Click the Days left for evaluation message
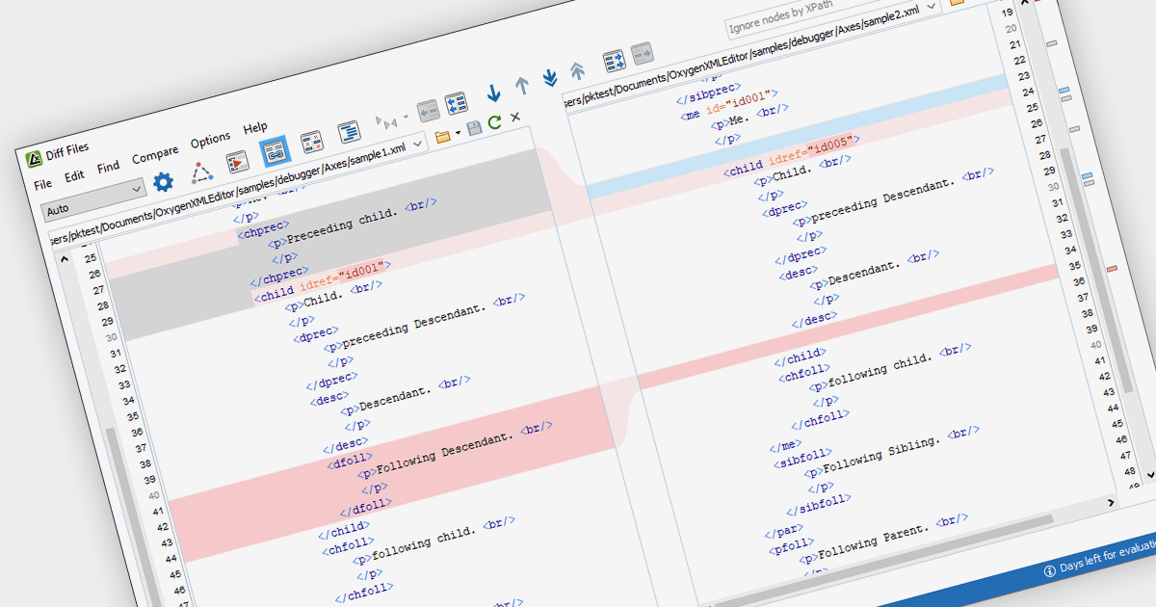Image resolution: width=1156 pixels, height=607 pixels. pyautogui.click(x=1108, y=557)
